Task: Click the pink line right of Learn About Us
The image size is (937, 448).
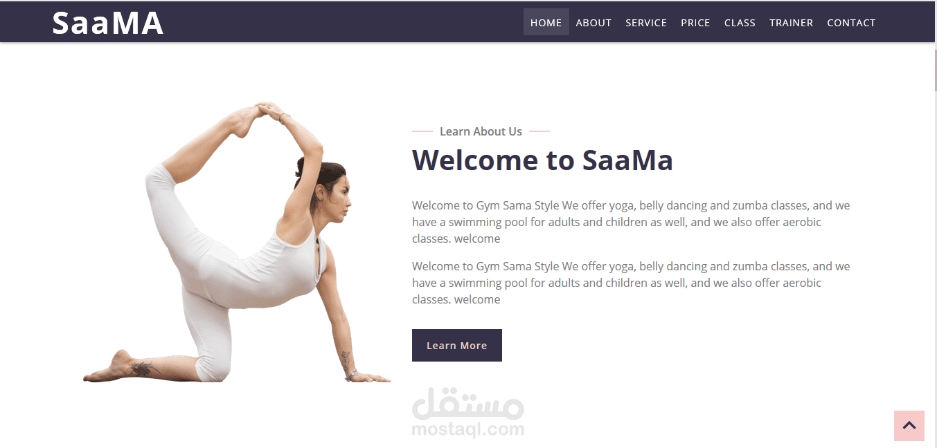Action: (539, 131)
